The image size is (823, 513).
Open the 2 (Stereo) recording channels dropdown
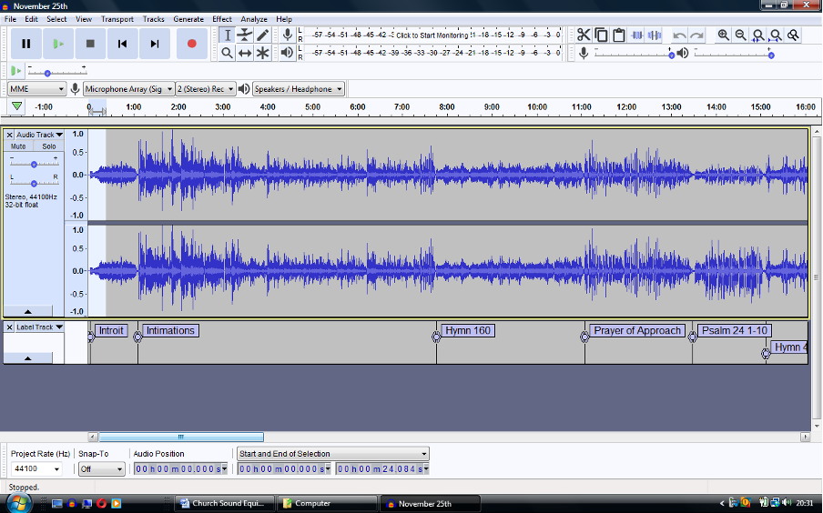point(205,89)
